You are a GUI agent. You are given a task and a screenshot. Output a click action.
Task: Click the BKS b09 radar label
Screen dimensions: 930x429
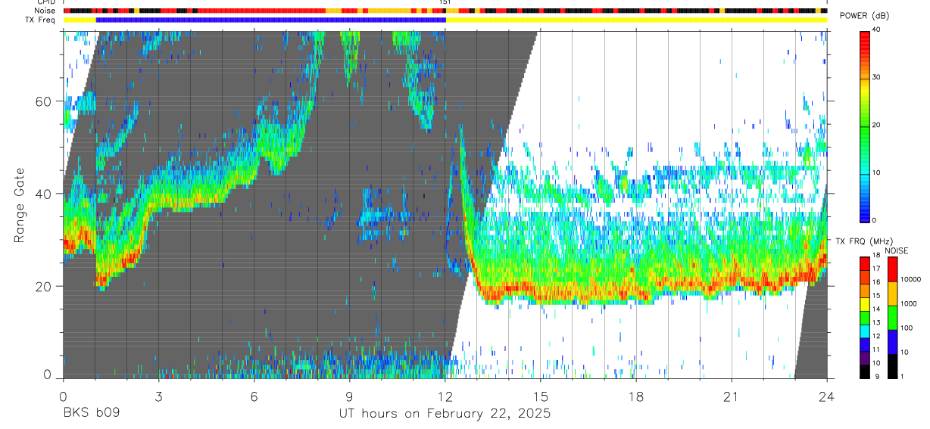coord(92,413)
